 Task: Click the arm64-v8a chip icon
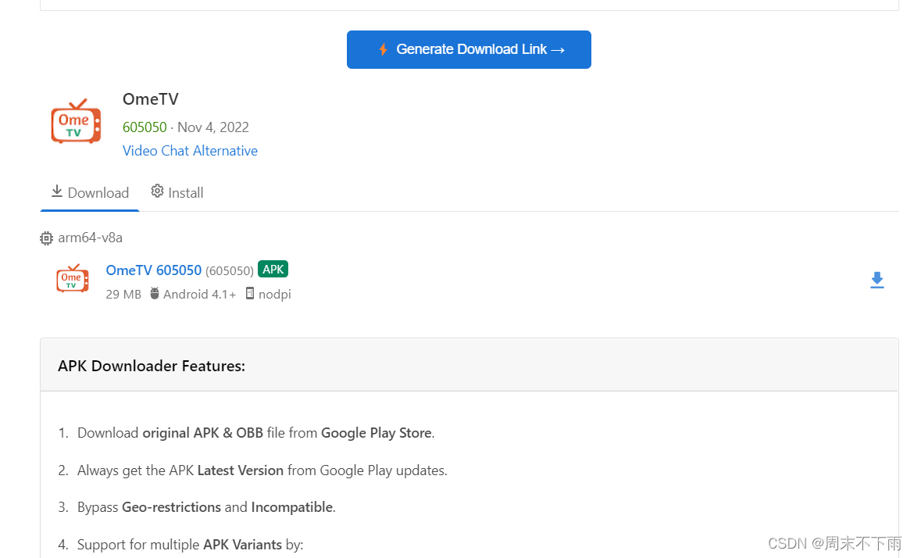click(x=46, y=238)
